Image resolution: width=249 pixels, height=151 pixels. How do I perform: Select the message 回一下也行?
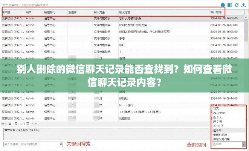coord(126,105)
